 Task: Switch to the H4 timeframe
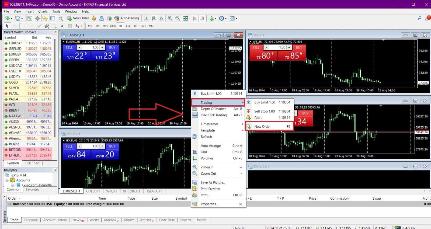tap(128, 26)
